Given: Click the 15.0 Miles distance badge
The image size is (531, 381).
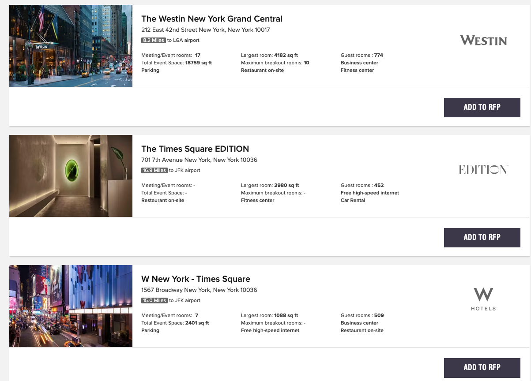Looking at the screenshot, I should point(154,300).
